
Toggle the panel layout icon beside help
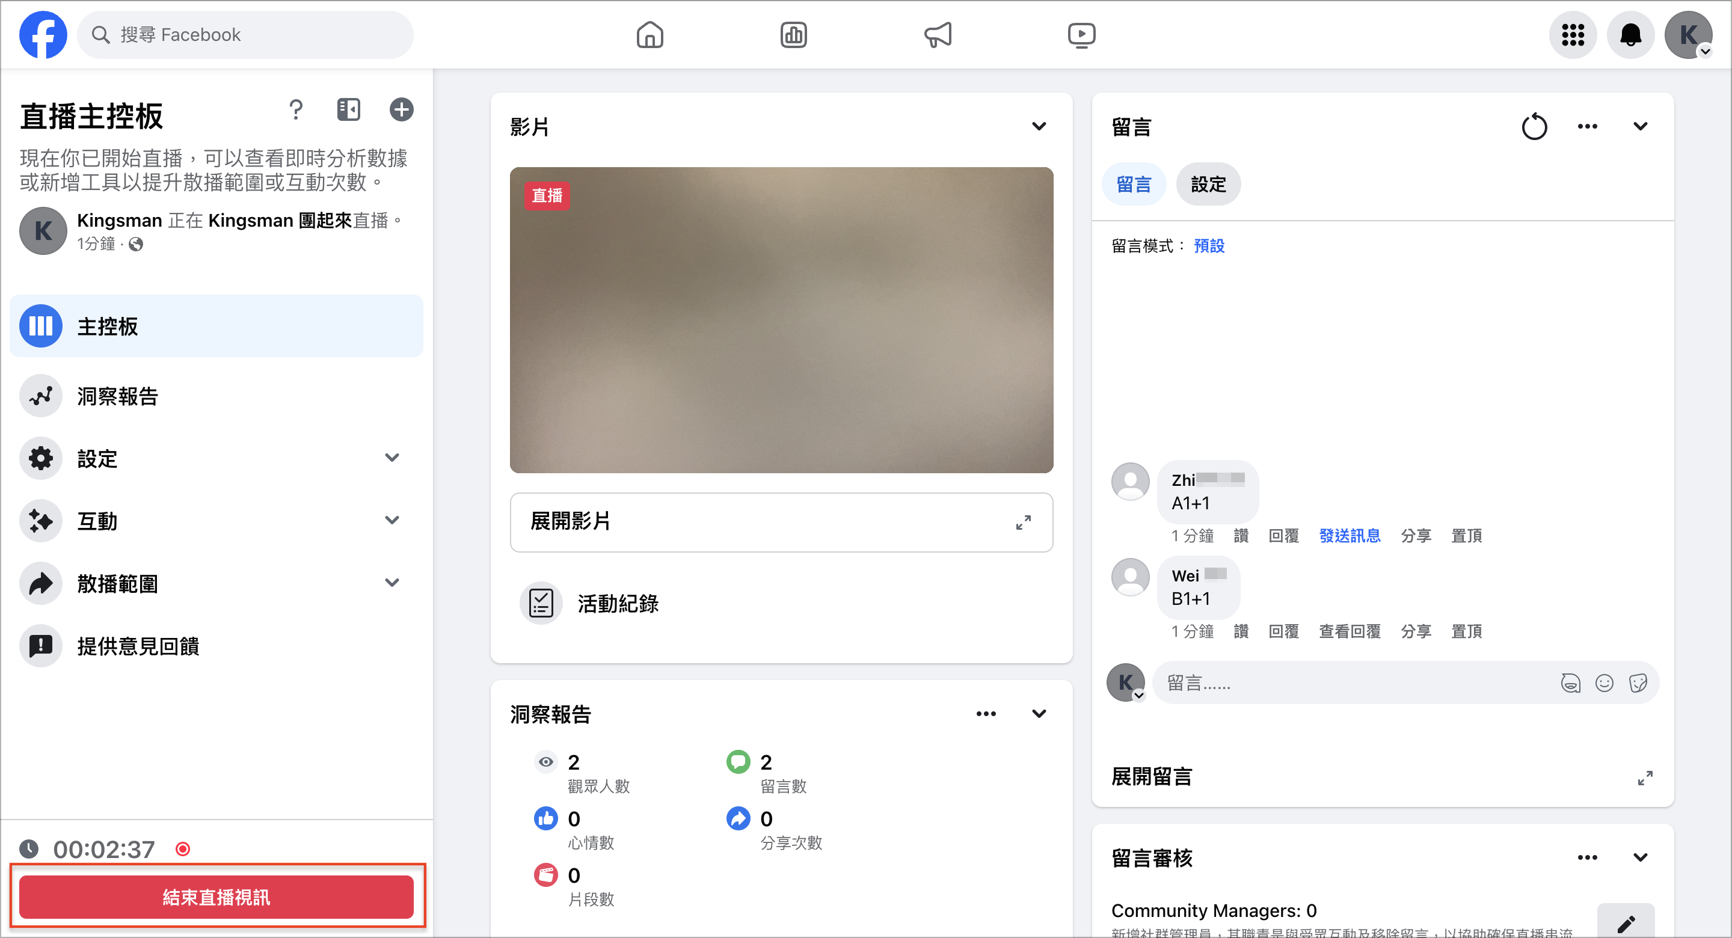click(348, 109)
